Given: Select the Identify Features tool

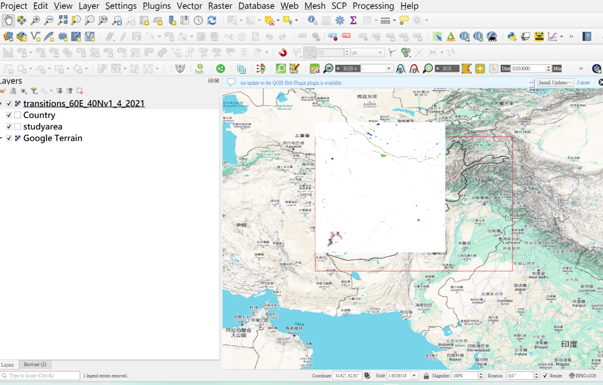Looking at the screenshot, I should pyautogui.click(x=312, y=20).
